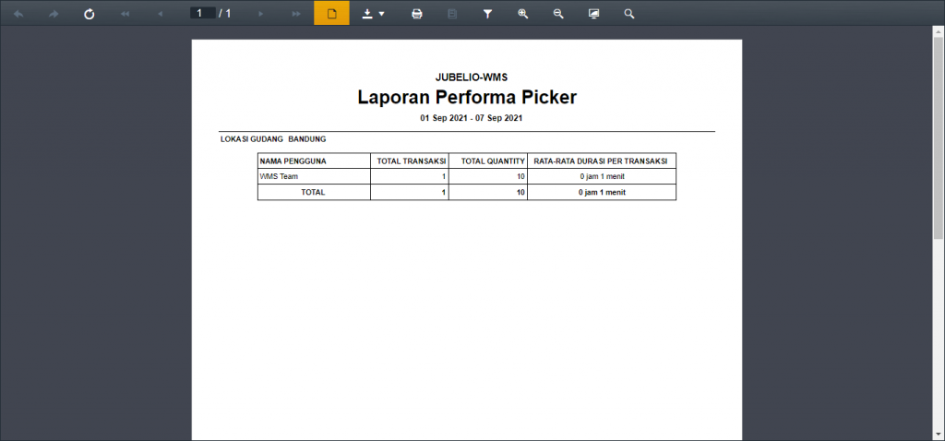
Task: Click 'RATA-RATA DURASI PER TRANSAKSI' header
Action: point(602,161)
